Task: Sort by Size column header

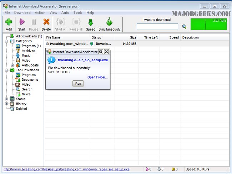Action: (126, 37)
